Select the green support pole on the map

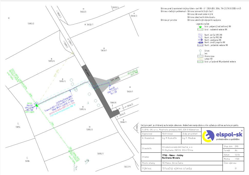[36, 105]
